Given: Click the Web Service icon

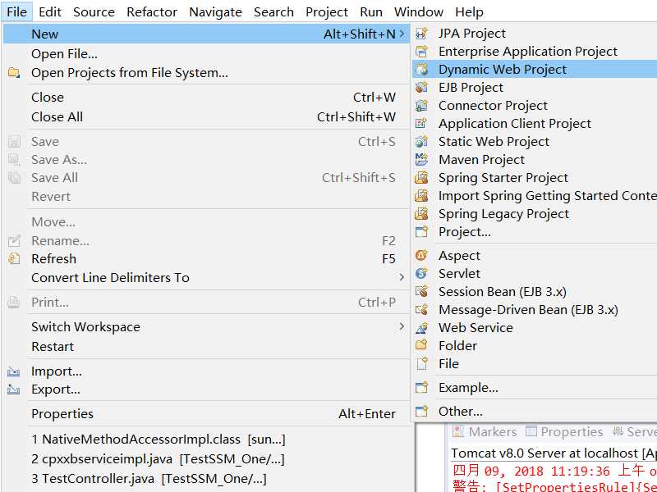Looking at the screenshot, I should click(421, 327).
